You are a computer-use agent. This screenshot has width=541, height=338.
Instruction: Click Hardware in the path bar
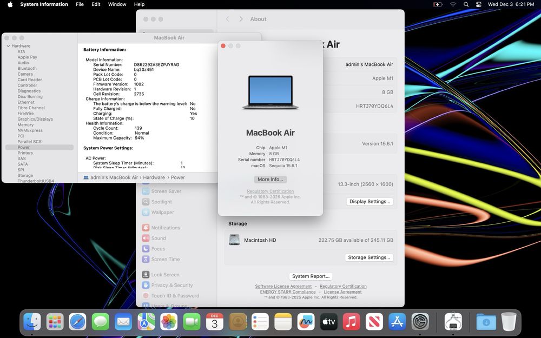[154, 177]
